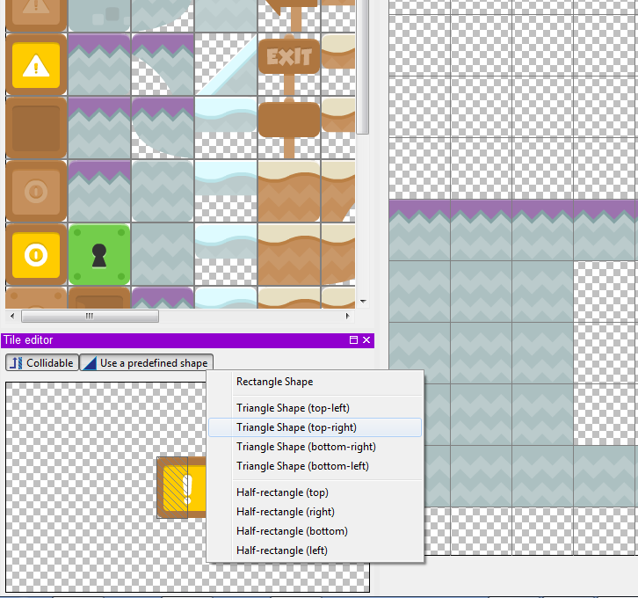Pick the blank wooden signpost tile
The width and height of the screenshot is (638, 598).
tap(289, 128)
